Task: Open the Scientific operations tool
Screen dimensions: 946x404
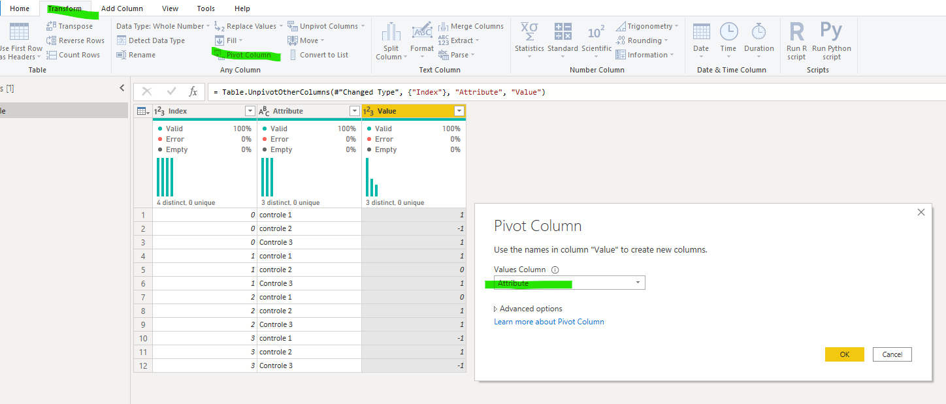Action: [596, 39]
